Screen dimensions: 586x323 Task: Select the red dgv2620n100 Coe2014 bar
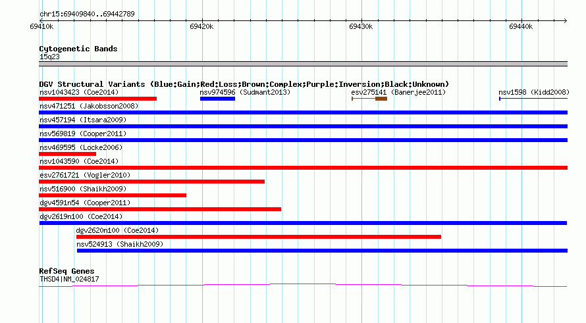pyautogui.click(x=259, y=237)
